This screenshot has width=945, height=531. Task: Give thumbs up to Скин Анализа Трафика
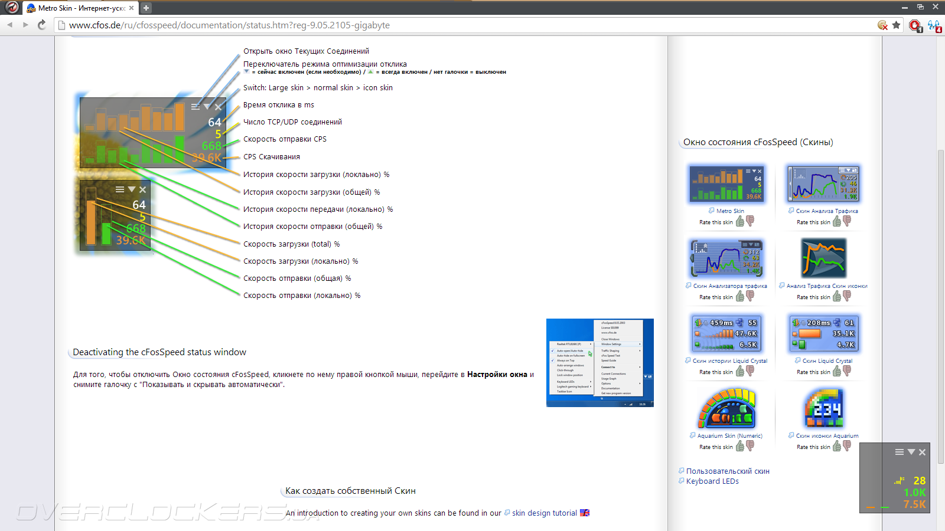point(837,221)
